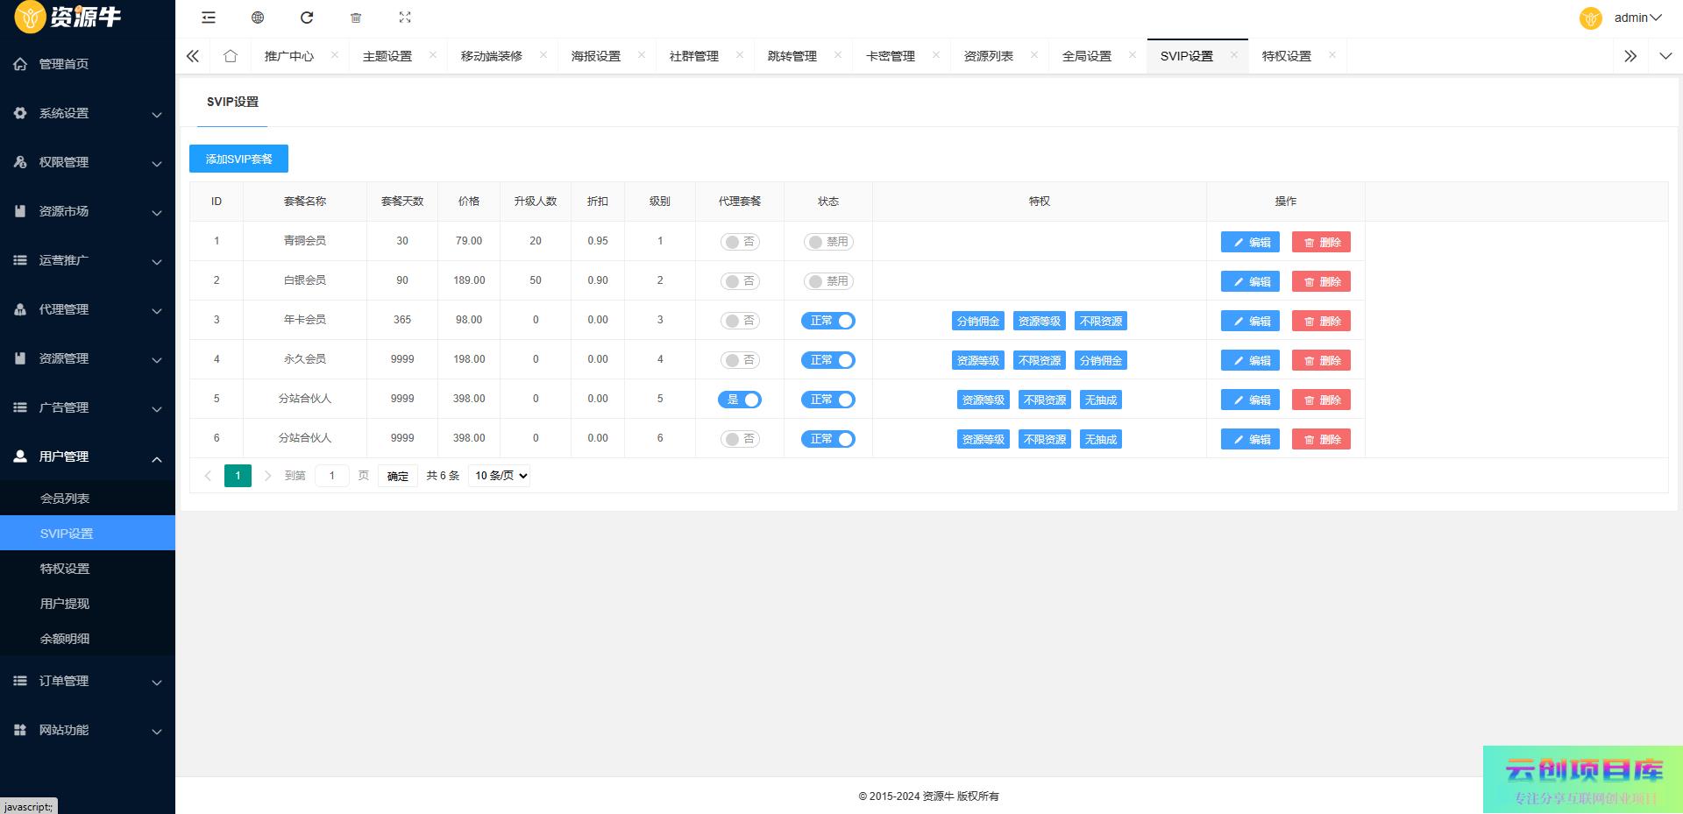
Task: Click the trash clear-cache icon in toolbar
Action: [356, 18]
